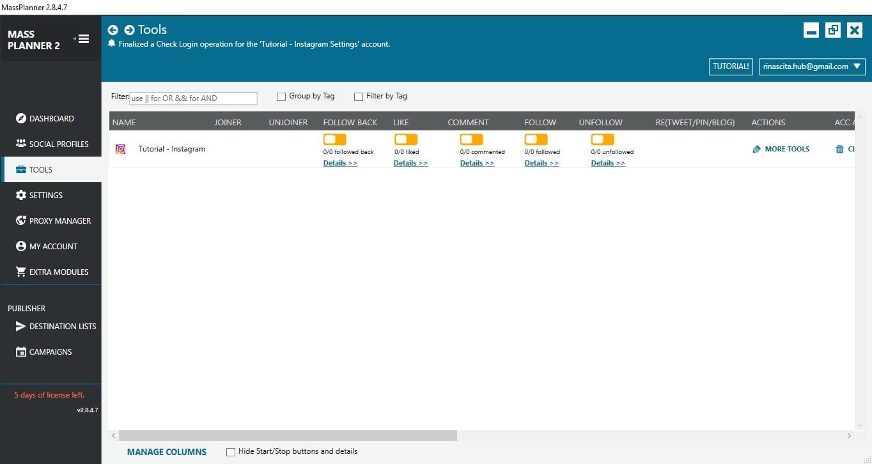Click the Instagram account logo icon
The width and height of the screenshot is (872, 464).
pyautogui.click(x=120, y=149)
